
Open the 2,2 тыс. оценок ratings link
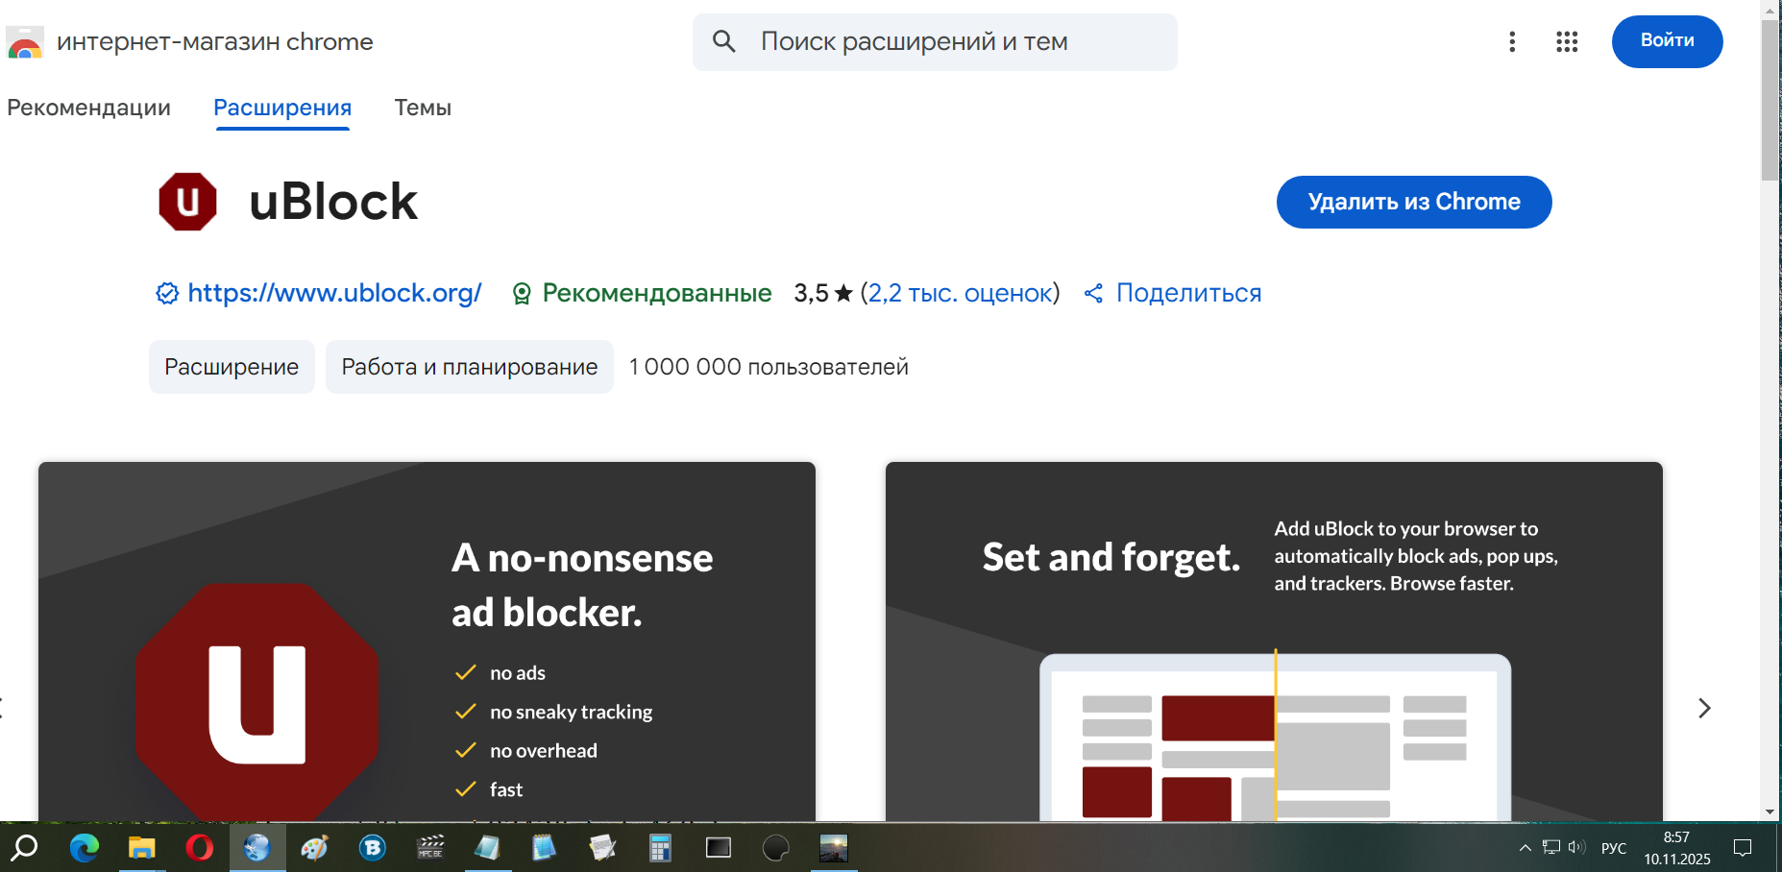[x=960, y=293]
